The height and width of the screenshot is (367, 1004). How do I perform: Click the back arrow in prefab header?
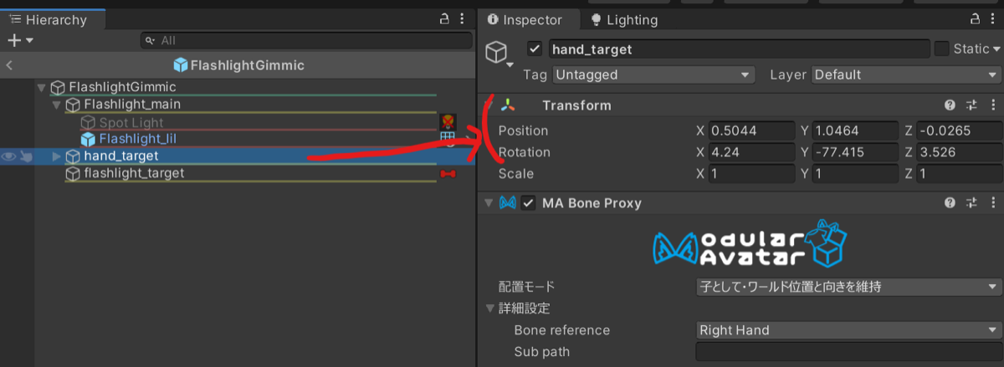(x=9, y=64)
